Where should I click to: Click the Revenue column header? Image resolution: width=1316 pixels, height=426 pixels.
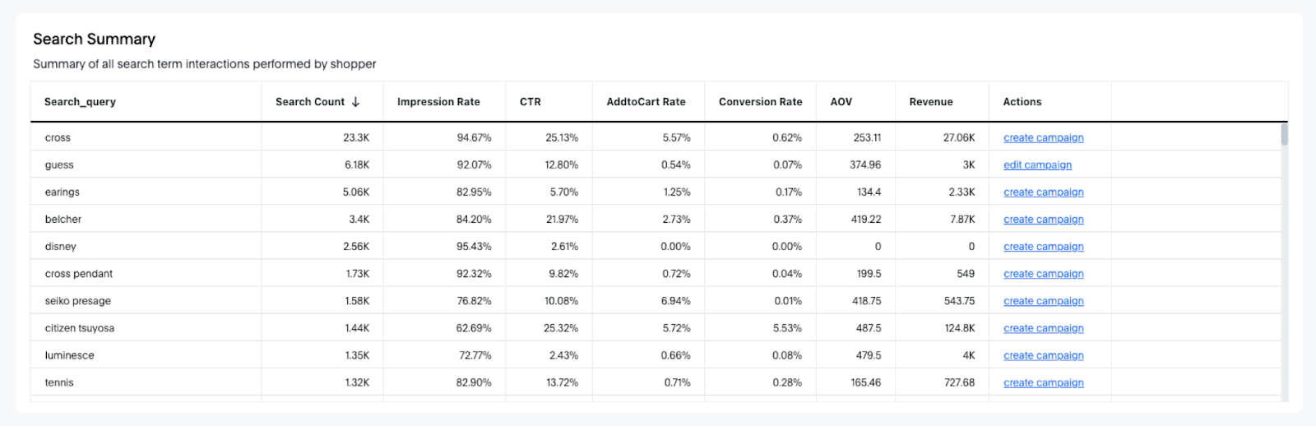pyautogui.click(x=931, y=102)
